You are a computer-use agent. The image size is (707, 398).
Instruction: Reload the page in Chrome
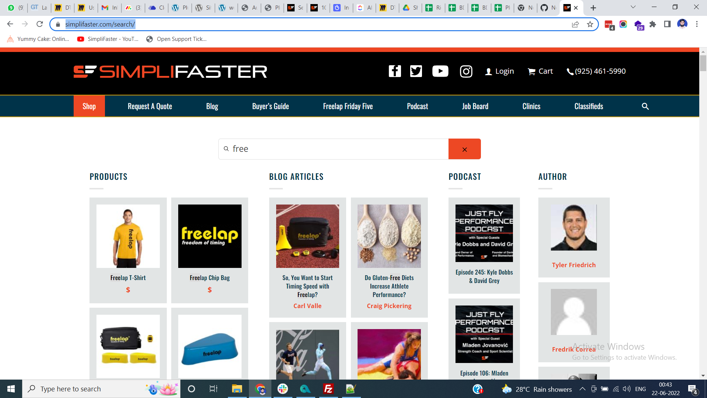[x=40, y=24]
